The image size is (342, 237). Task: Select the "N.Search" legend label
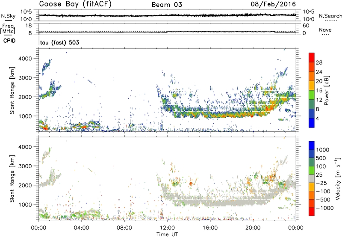(x=330, y=16)
